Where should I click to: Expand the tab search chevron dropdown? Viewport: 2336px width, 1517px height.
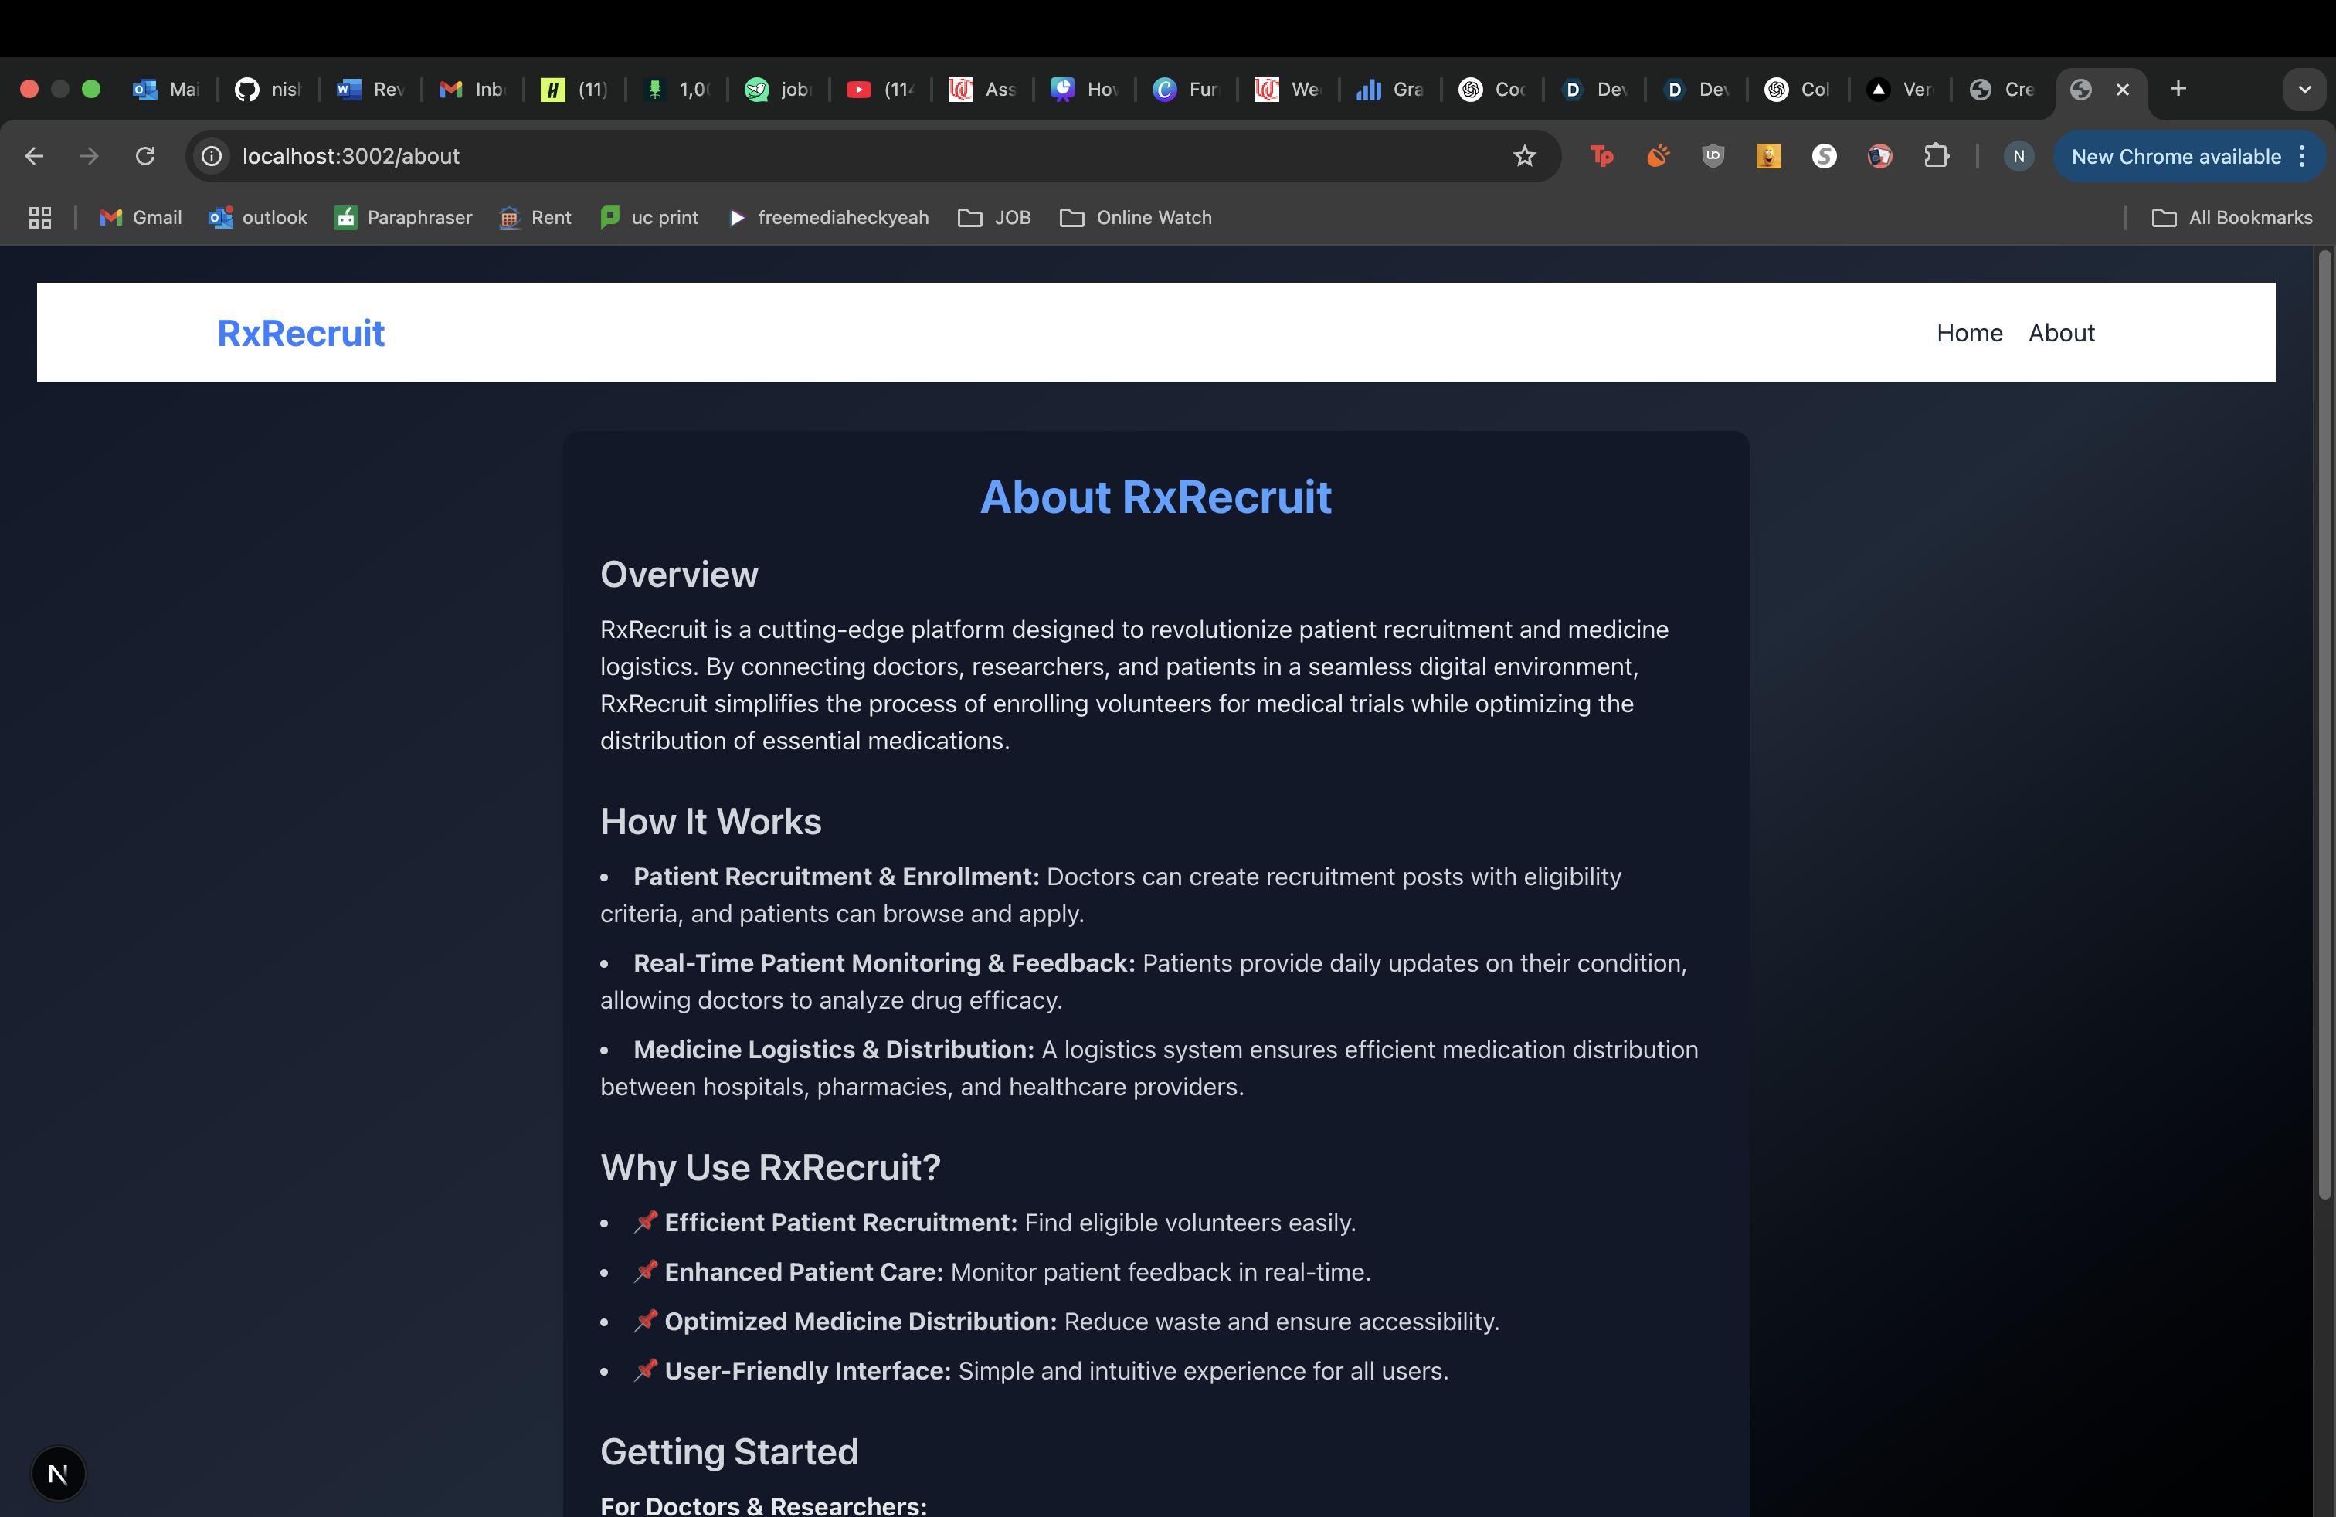pos(2304,90)
